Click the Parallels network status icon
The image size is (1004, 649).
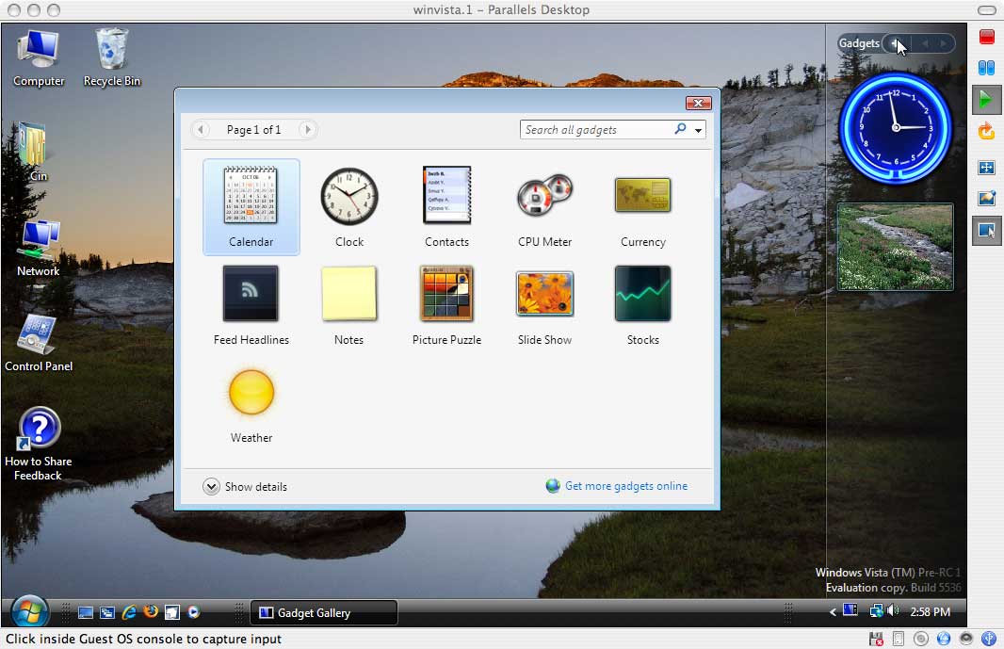(x=943, y=639)
